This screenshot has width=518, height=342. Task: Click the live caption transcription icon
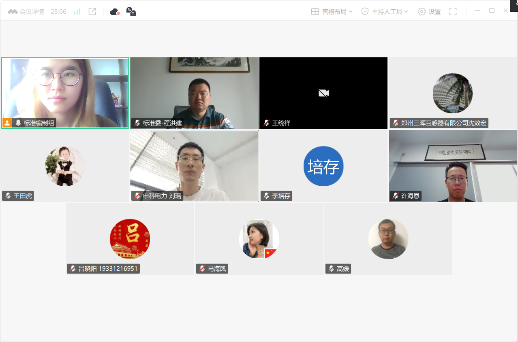[x=131, y=12]
